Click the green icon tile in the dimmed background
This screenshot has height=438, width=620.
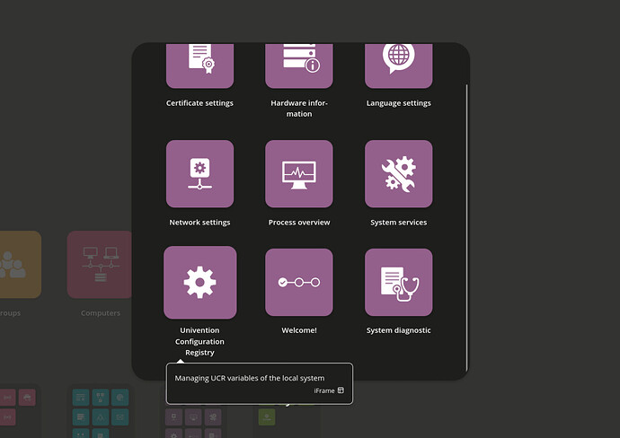(267, 417)
